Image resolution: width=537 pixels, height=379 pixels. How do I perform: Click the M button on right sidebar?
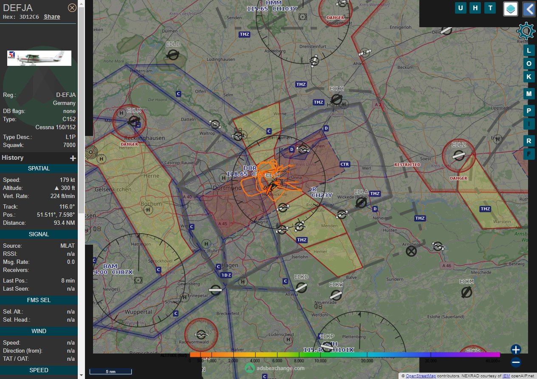(x=529, y=94)
